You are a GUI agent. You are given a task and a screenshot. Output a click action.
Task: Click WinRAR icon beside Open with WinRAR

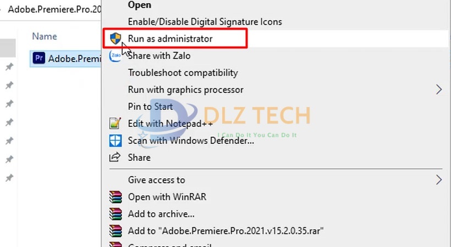pos(116,197)
